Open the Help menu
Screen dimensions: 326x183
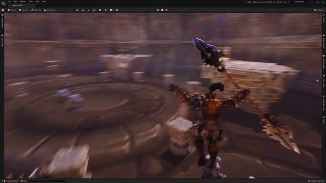click(44, 2)
